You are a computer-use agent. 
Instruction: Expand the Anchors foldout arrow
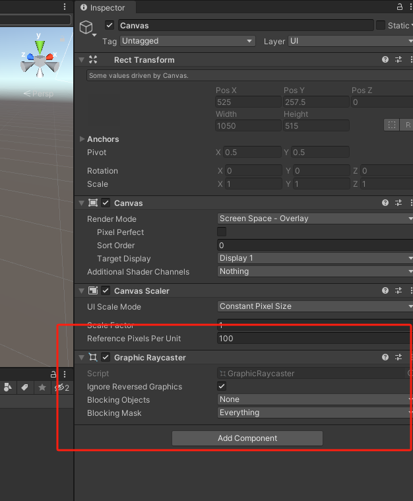click(x=82, y=139)
